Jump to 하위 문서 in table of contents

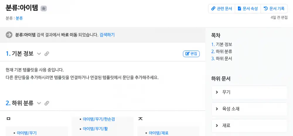point(222,58)
